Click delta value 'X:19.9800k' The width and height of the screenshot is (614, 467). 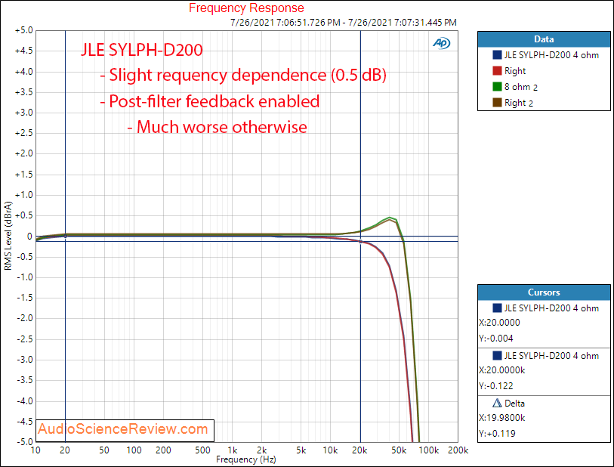pos(501,418)
